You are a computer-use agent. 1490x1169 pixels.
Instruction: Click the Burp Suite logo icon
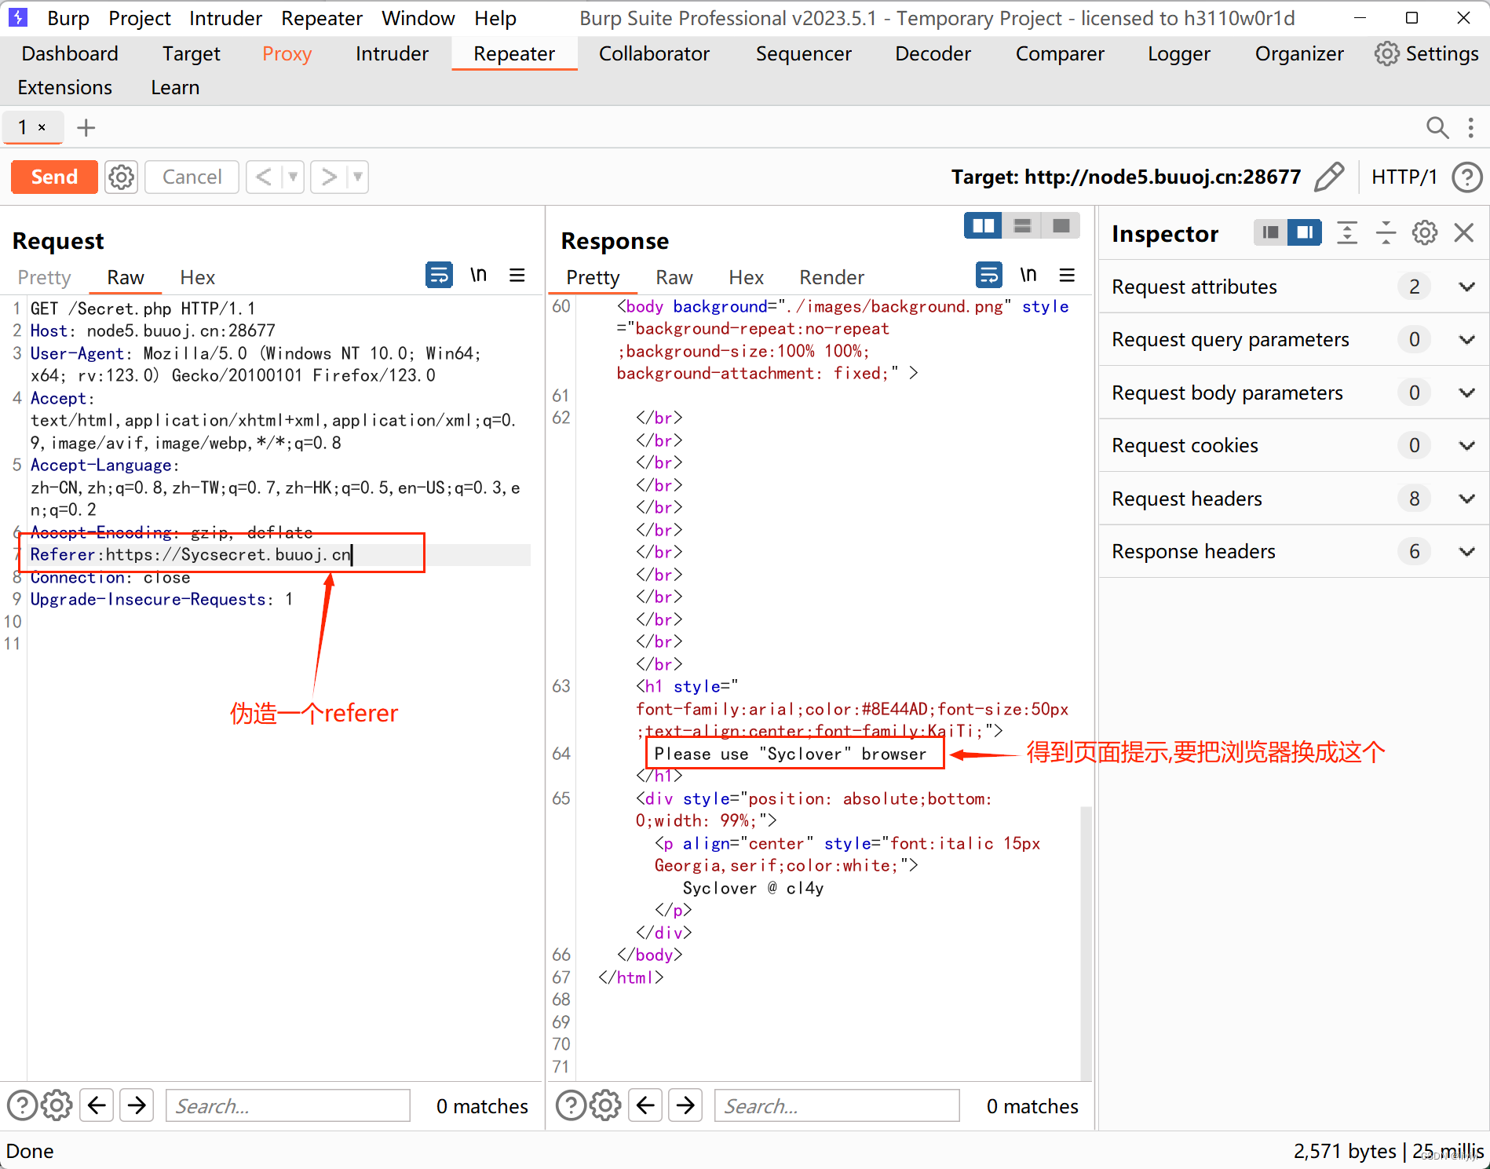click(x=18, y=17)
